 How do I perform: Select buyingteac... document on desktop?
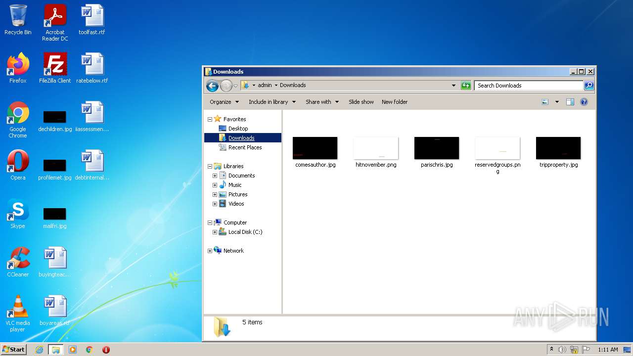tap(55, 262)
